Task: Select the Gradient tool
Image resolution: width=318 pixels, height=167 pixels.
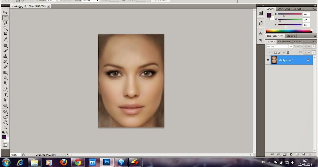Action: coord(5,72)
